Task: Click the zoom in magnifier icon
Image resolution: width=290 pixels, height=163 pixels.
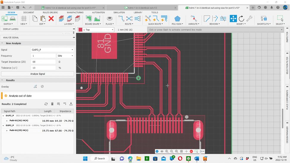Action: (x=167, y=151)
